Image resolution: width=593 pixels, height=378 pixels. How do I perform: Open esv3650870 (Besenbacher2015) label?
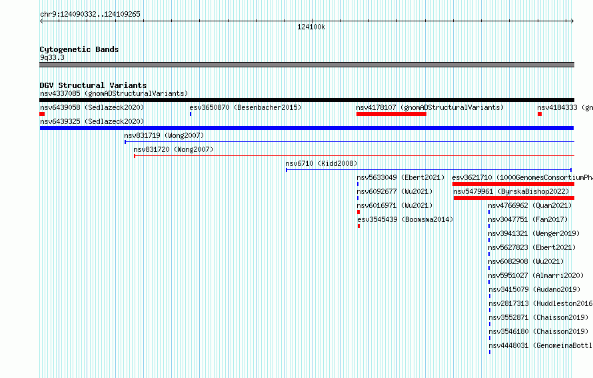click(x=245, y=107)
